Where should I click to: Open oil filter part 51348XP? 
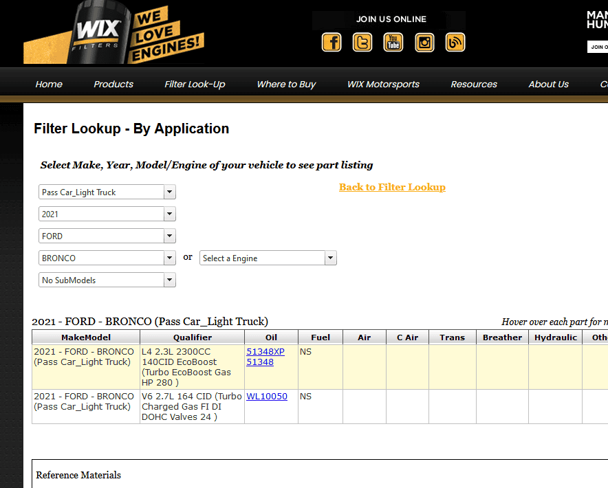point(265,351)
